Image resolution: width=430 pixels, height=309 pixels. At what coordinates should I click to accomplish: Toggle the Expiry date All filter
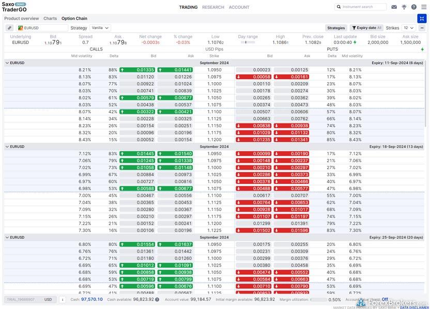coord(366,28)
